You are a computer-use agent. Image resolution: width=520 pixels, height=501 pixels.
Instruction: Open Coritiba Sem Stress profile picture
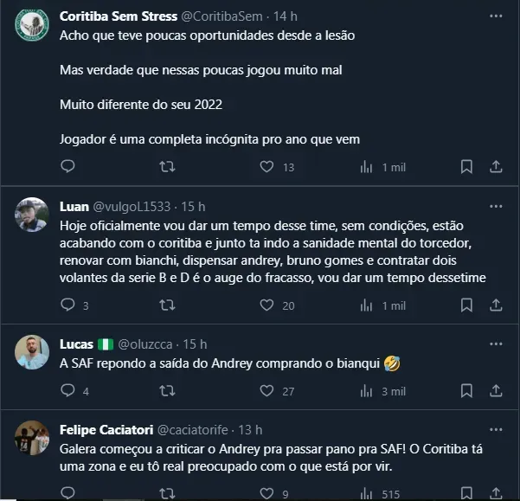click(x=33, y=23)
